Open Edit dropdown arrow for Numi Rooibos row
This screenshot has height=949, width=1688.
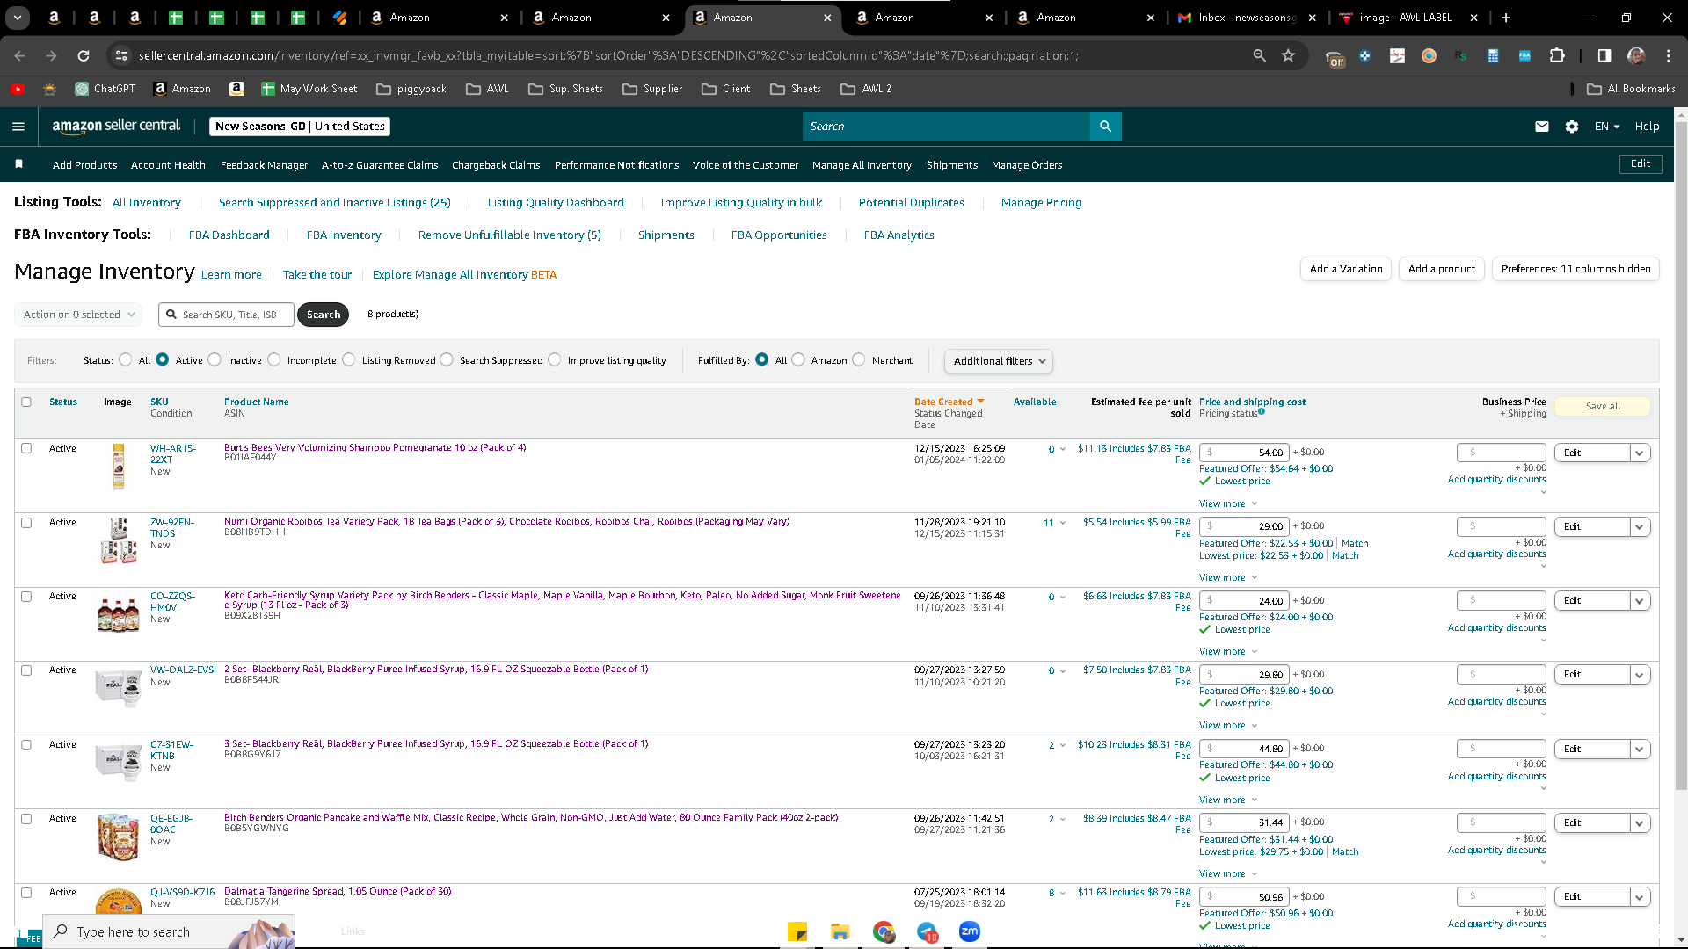[x=1640, y=526]
